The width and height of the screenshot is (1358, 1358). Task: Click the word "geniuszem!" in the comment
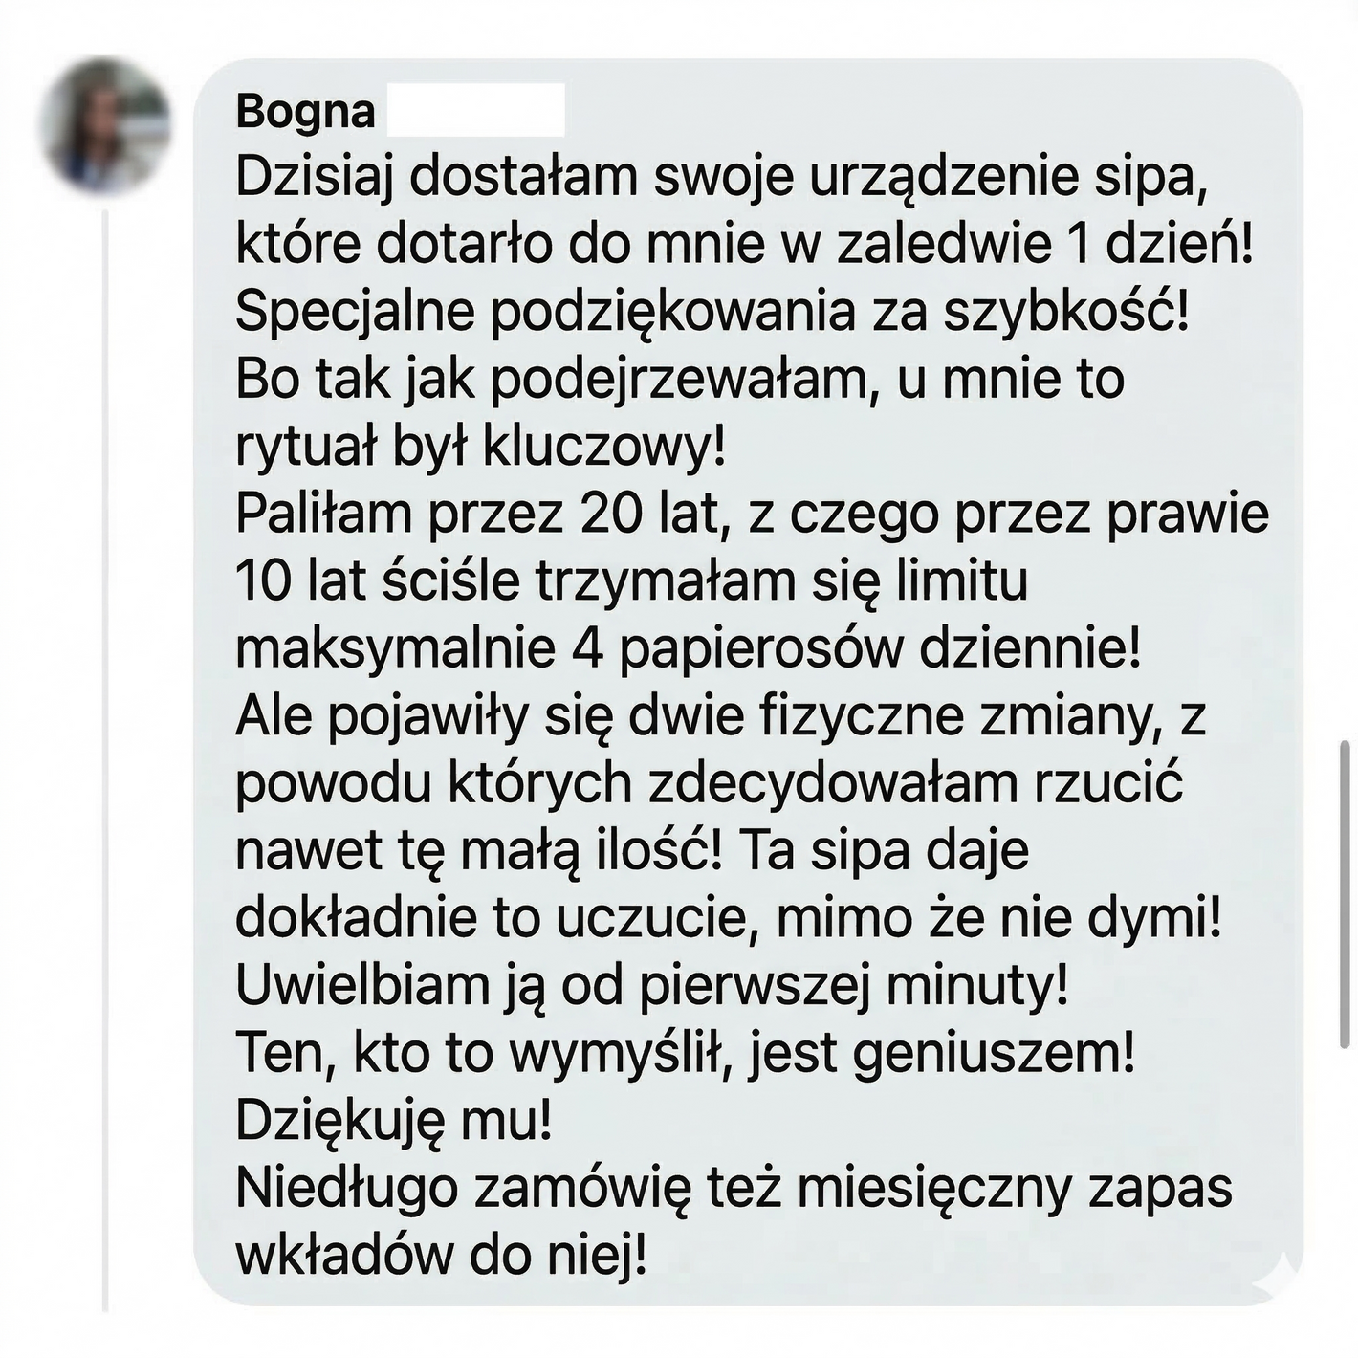pos(992,1054)
